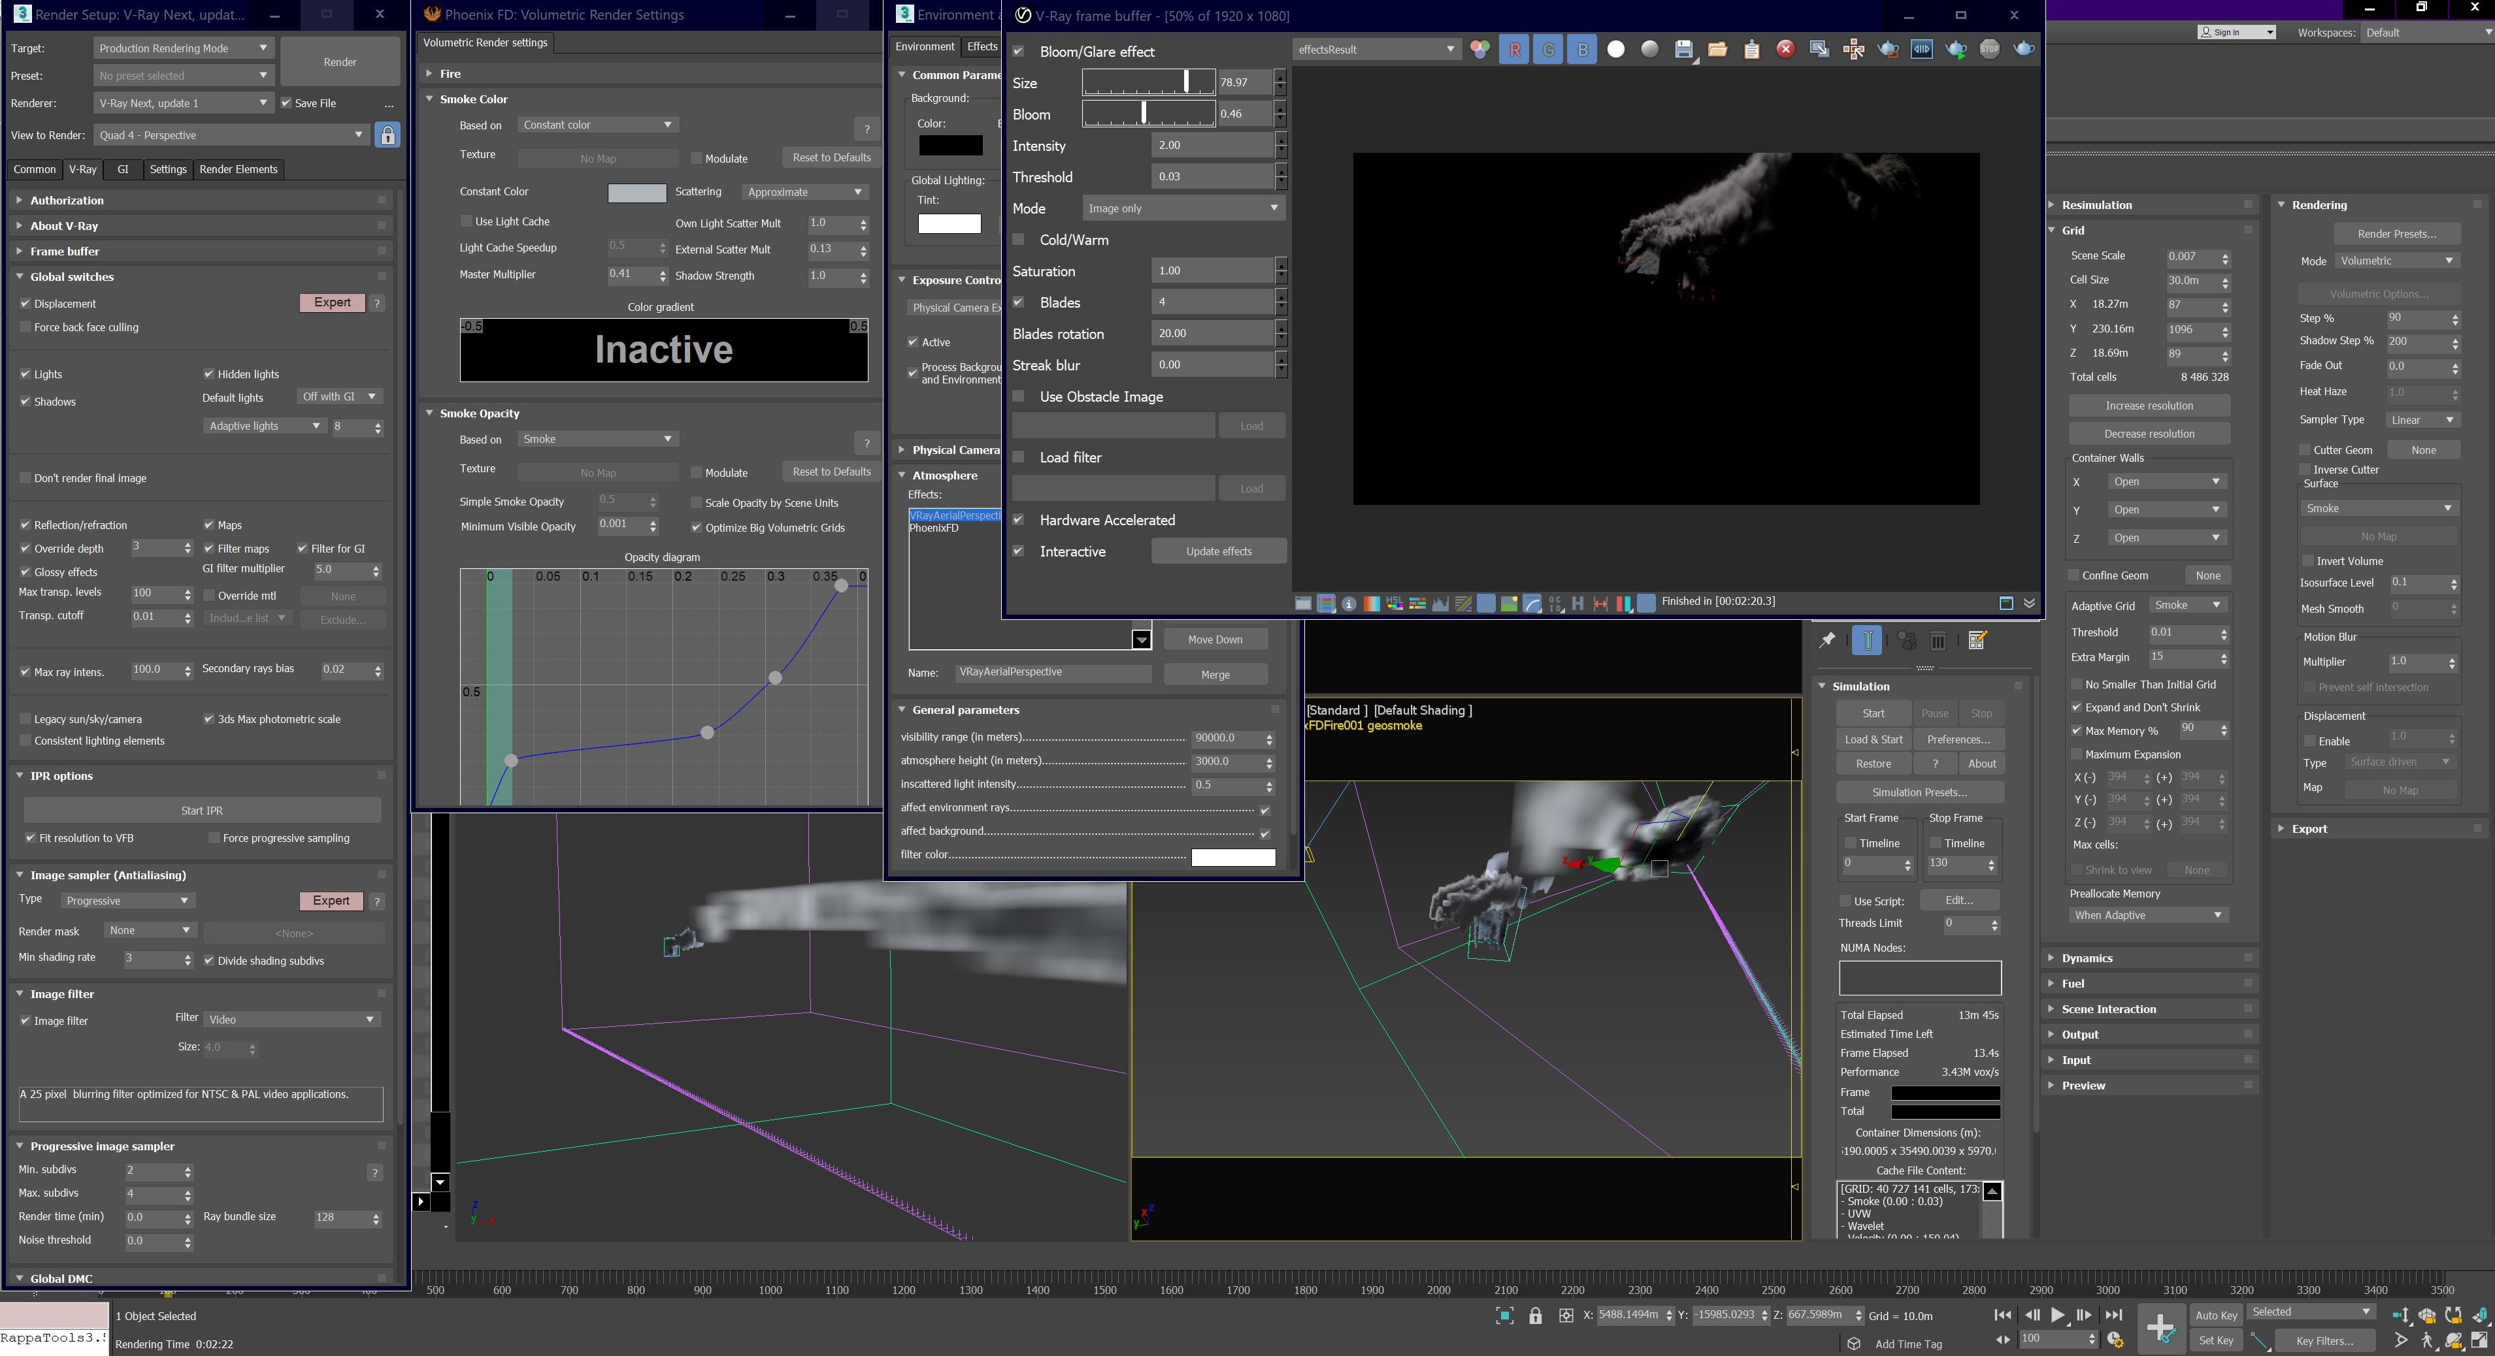Link VFB to PDPlayer icon
This screenshot has height=1356, width=2495.
pyautogui.click(x=1922, y=50)
